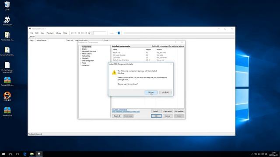
Task: Click the Track no playlist column header
Action: click(x=70, y=41)
